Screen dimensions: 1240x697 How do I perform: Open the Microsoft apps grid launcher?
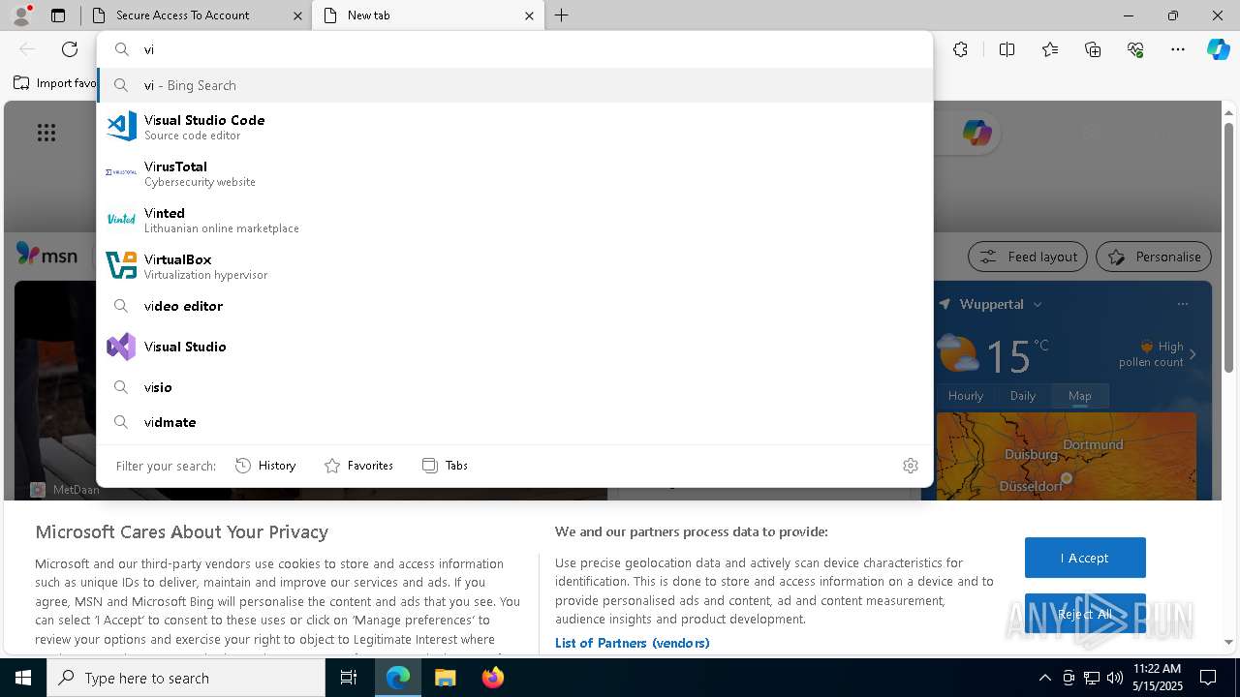click(46, 133)
